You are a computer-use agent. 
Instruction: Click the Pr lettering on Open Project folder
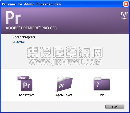click(x=62, y=86)
